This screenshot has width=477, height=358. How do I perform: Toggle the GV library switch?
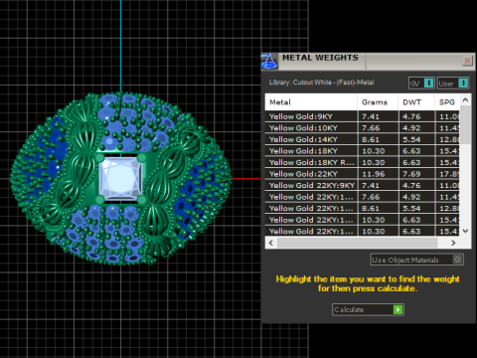click(421, 84)
